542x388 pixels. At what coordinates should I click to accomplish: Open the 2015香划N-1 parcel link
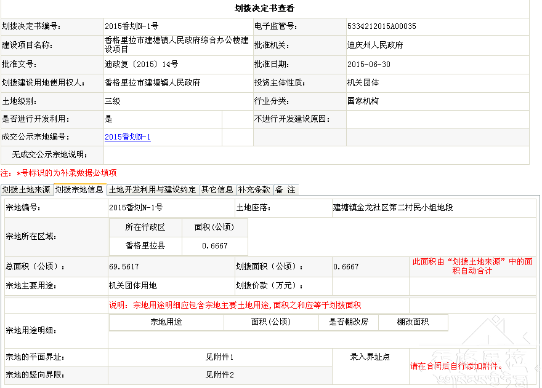click(127, 137)
